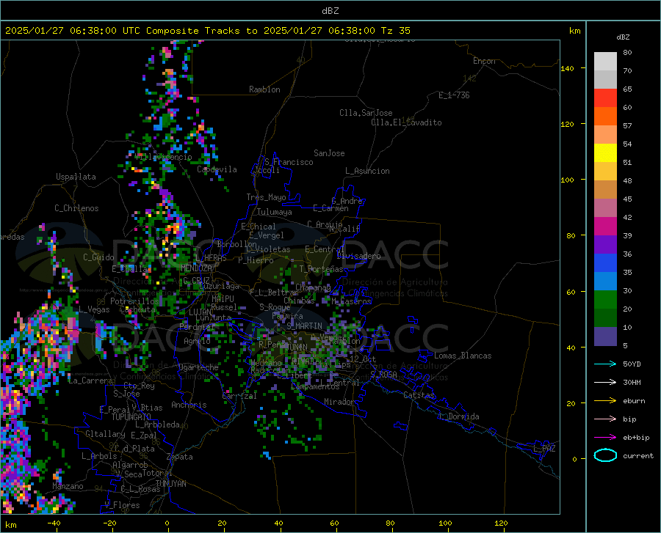Select the light blue 35–30 dBZ swatch

tap(605, 282)
